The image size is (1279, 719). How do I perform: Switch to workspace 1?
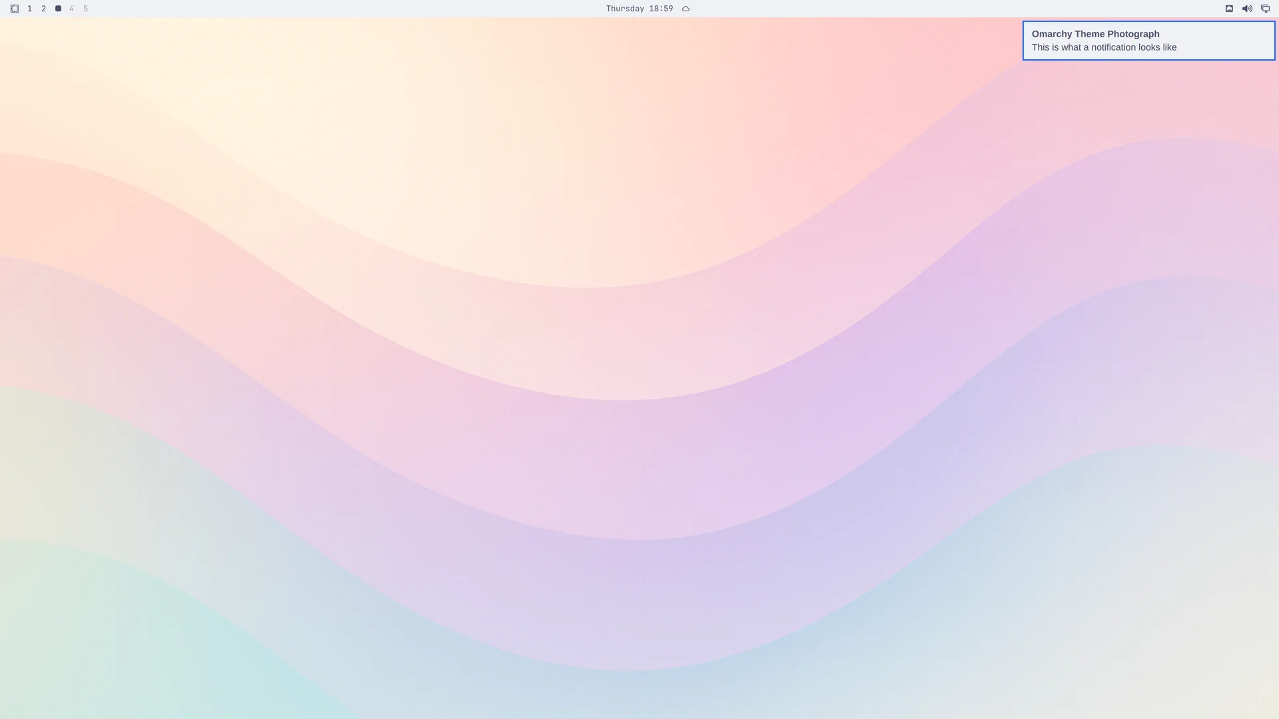pyautogui.click(x=29, y=9)
